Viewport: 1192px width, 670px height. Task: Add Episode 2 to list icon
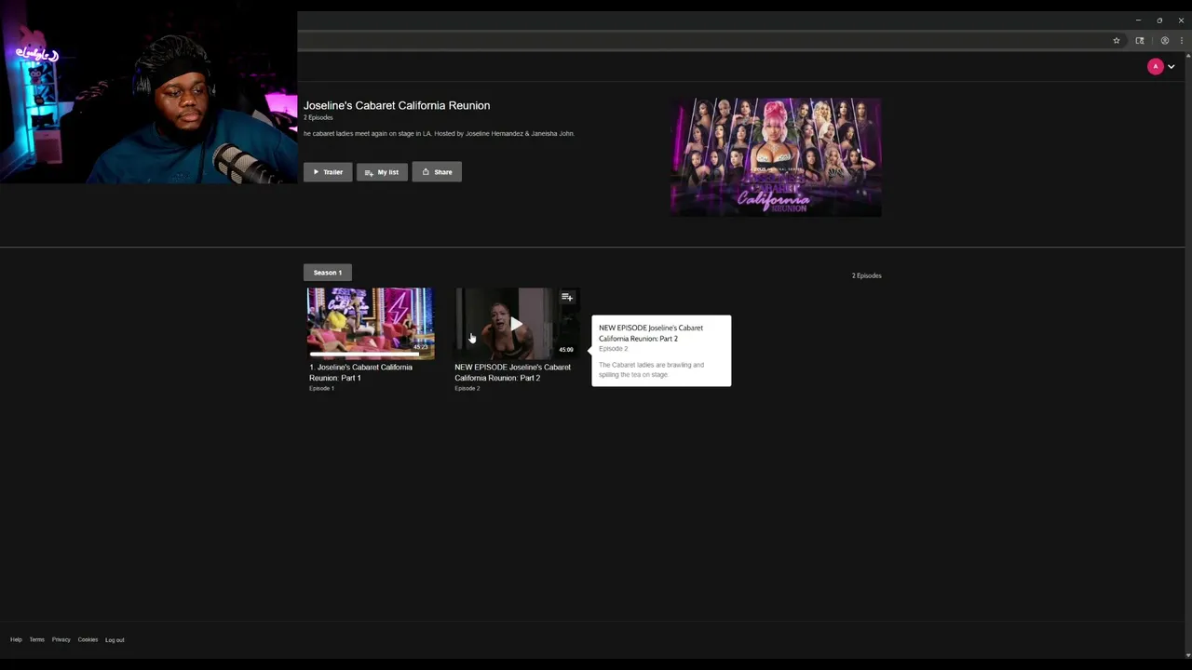coord(567,297)
